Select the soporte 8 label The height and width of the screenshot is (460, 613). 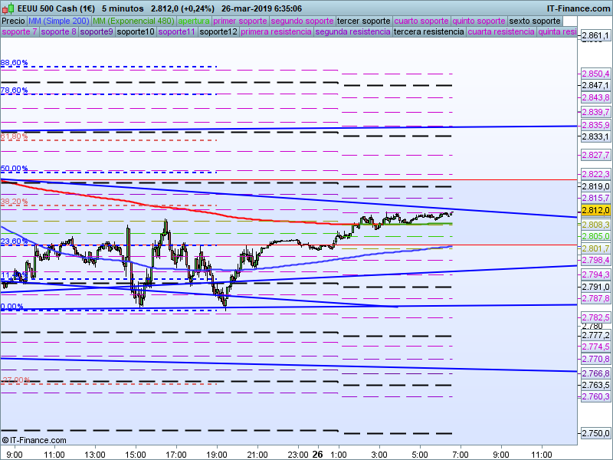58,31
